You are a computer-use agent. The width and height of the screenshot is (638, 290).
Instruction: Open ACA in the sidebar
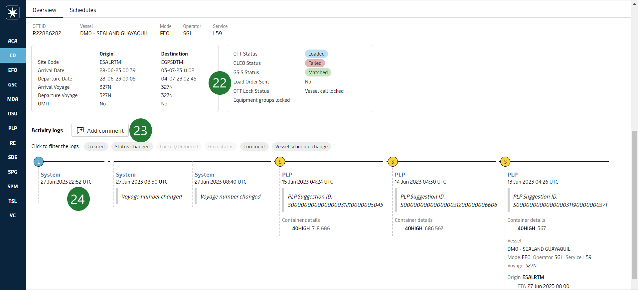coord(13,41)
